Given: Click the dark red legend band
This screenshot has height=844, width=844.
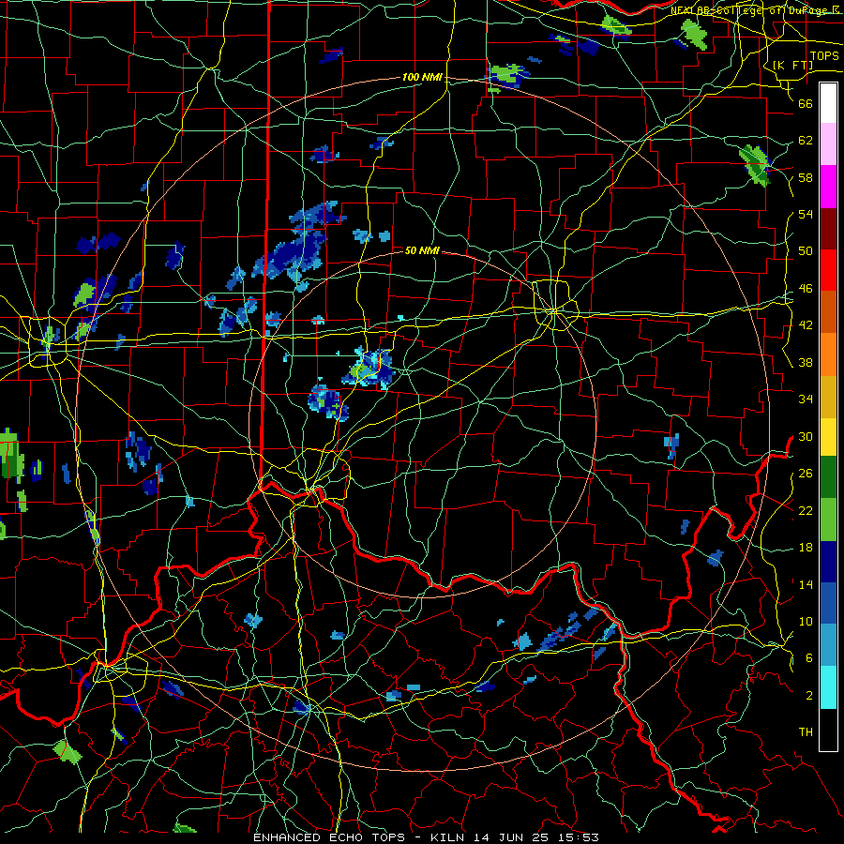Looking at the screenshot, I should coord(828,229).
